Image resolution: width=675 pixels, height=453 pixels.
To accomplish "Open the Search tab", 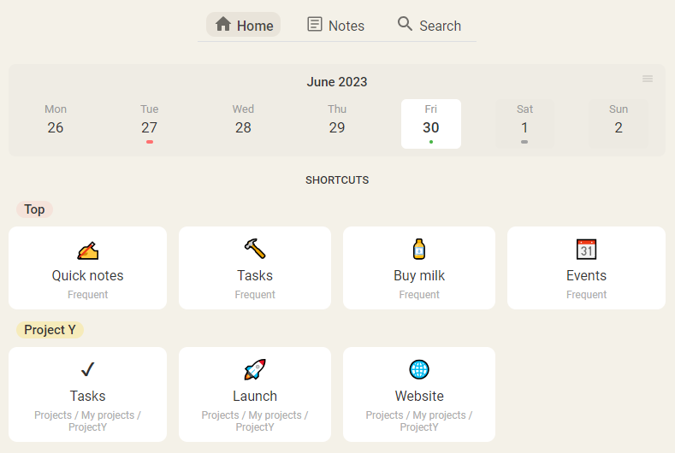I will point(429,26).
